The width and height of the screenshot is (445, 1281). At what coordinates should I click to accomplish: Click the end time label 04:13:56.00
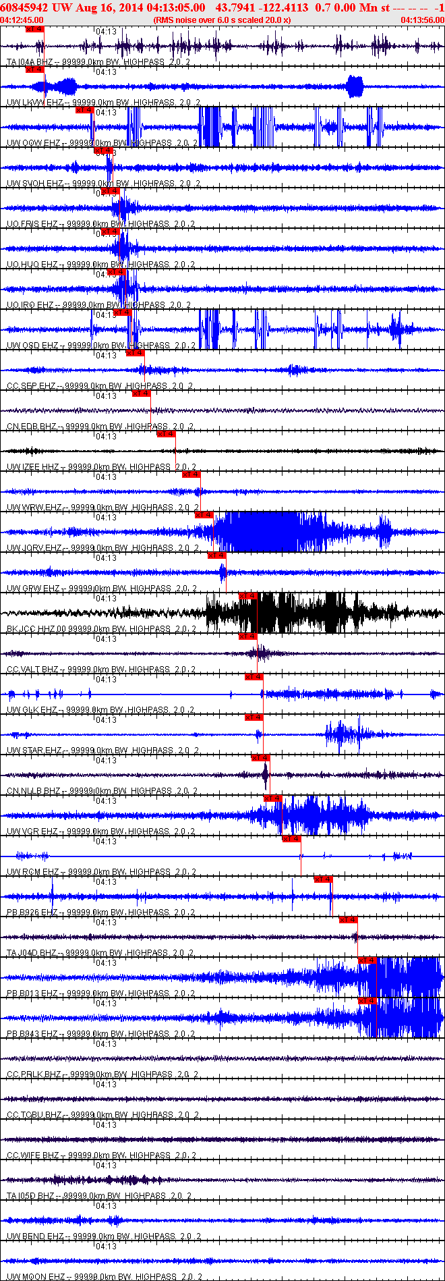pyautogui.click(x=423, y=20)
